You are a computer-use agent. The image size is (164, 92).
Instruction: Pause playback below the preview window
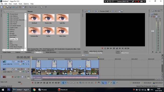[x=114, y=48]
